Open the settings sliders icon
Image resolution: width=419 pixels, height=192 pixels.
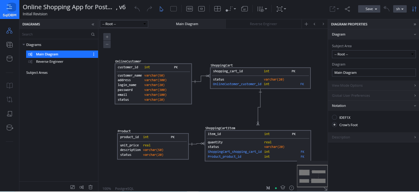414,9
